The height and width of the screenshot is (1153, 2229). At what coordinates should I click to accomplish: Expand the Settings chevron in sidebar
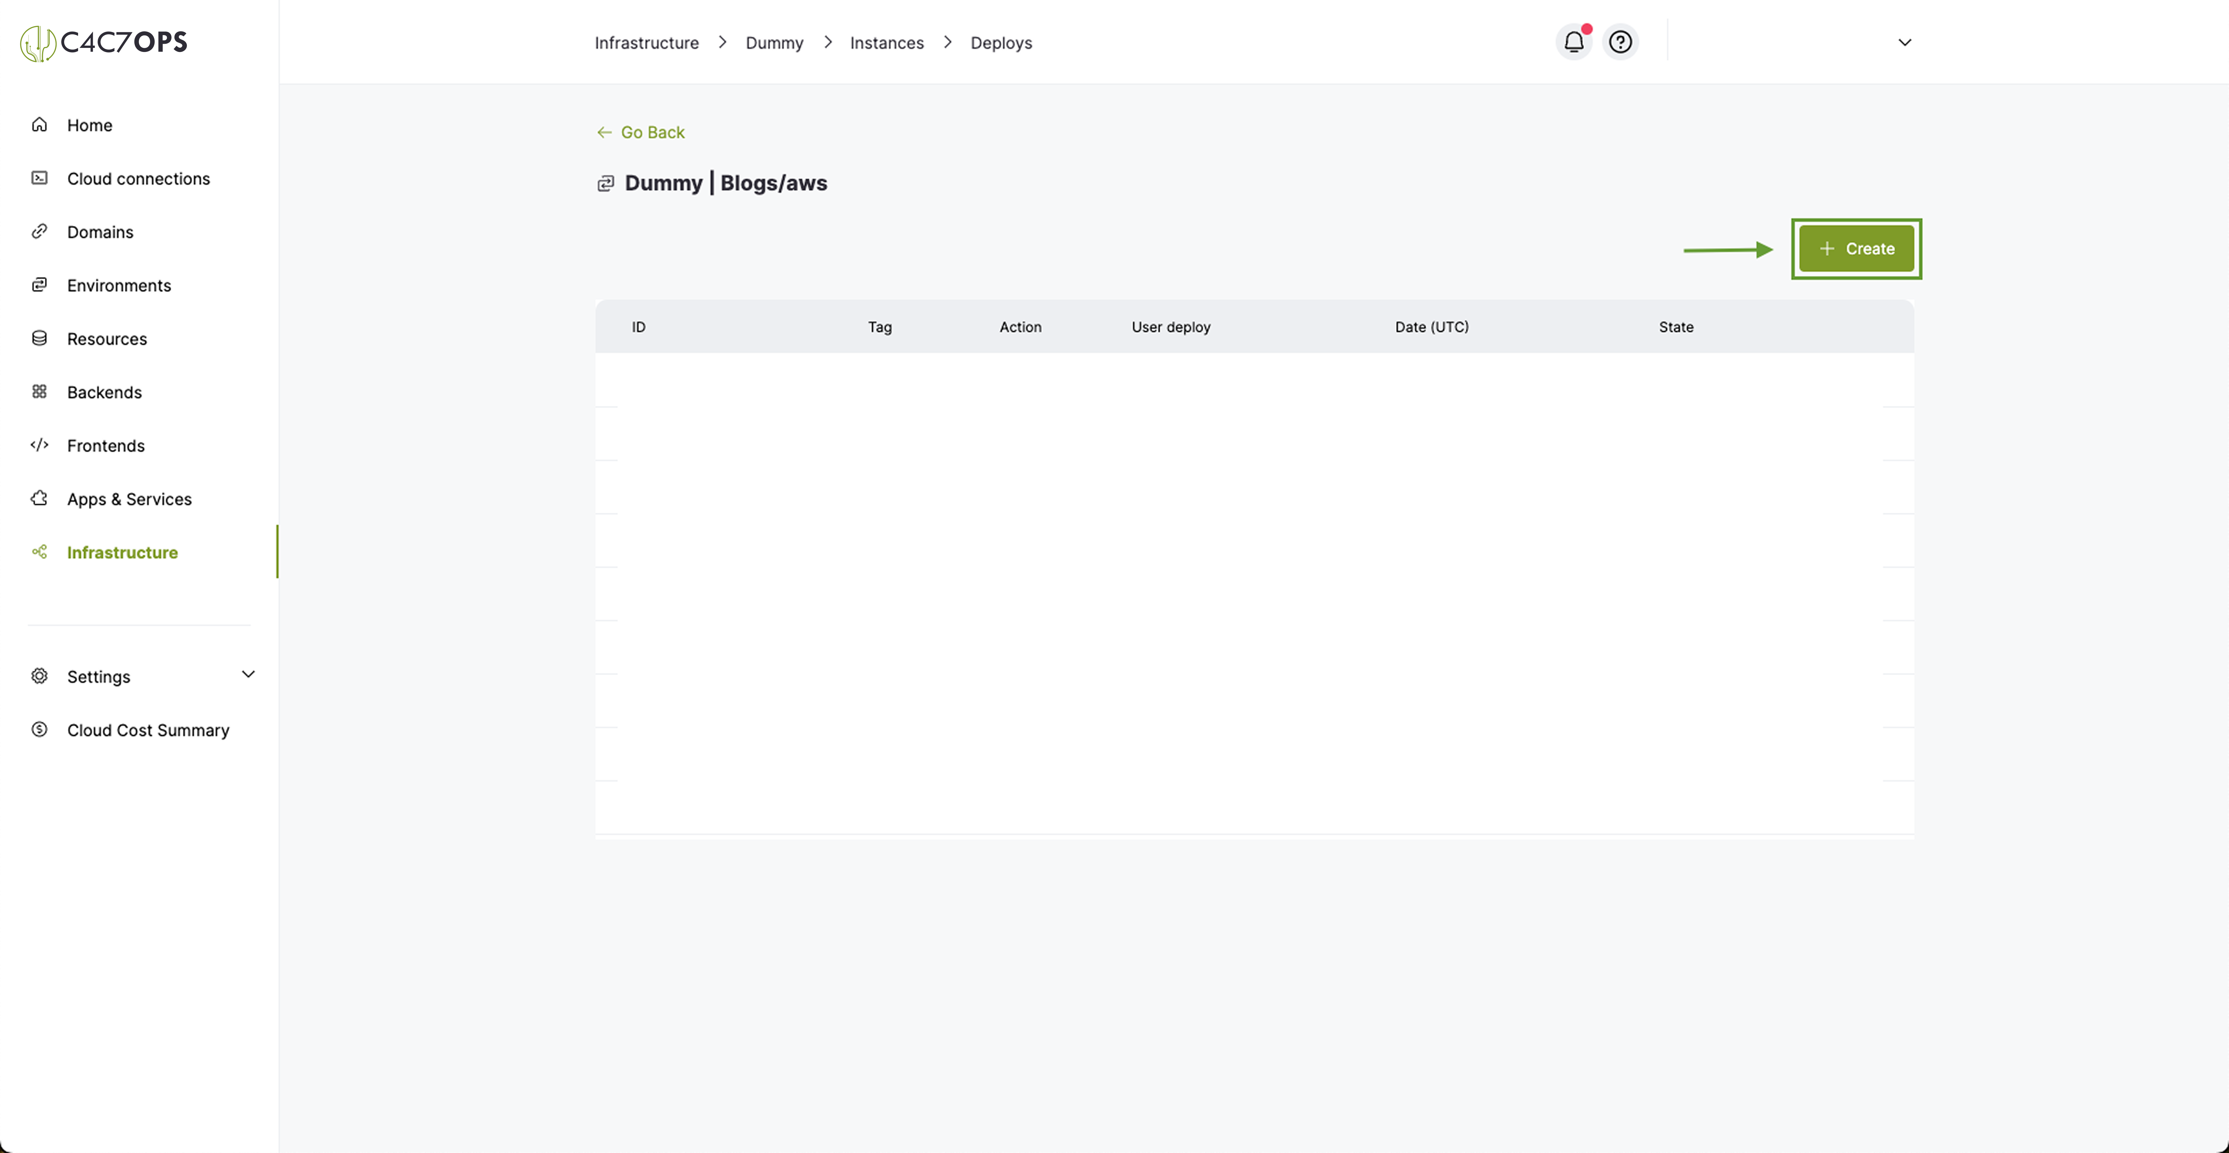pyautogui.click(x=248, y=674)
